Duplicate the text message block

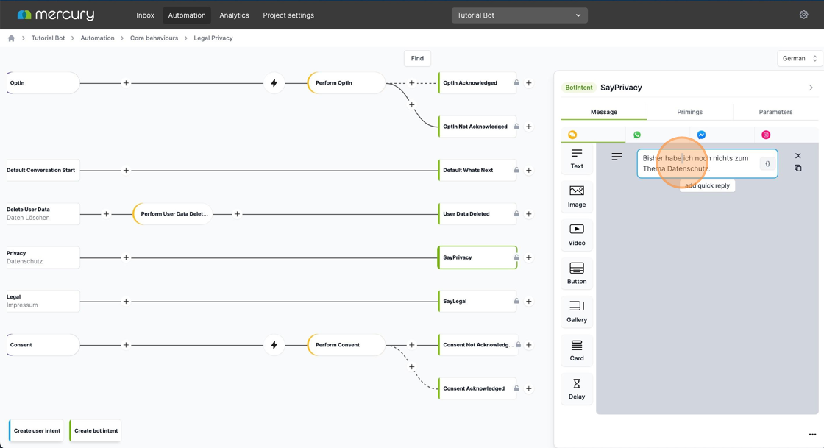click(798, 168)
